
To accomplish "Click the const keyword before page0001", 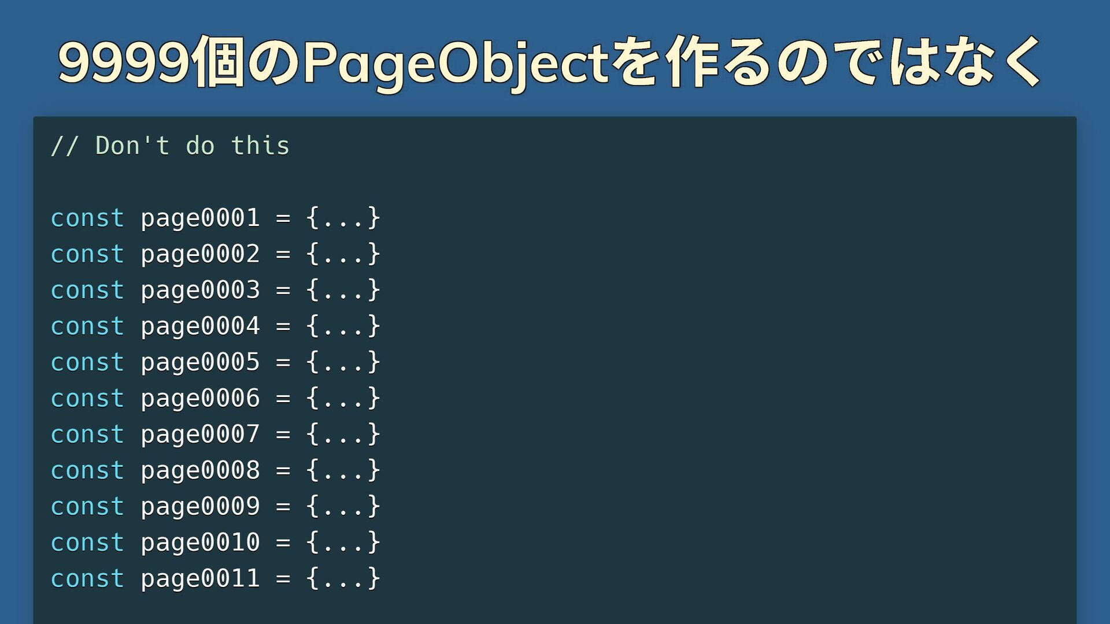I will (x=87, y=218).
